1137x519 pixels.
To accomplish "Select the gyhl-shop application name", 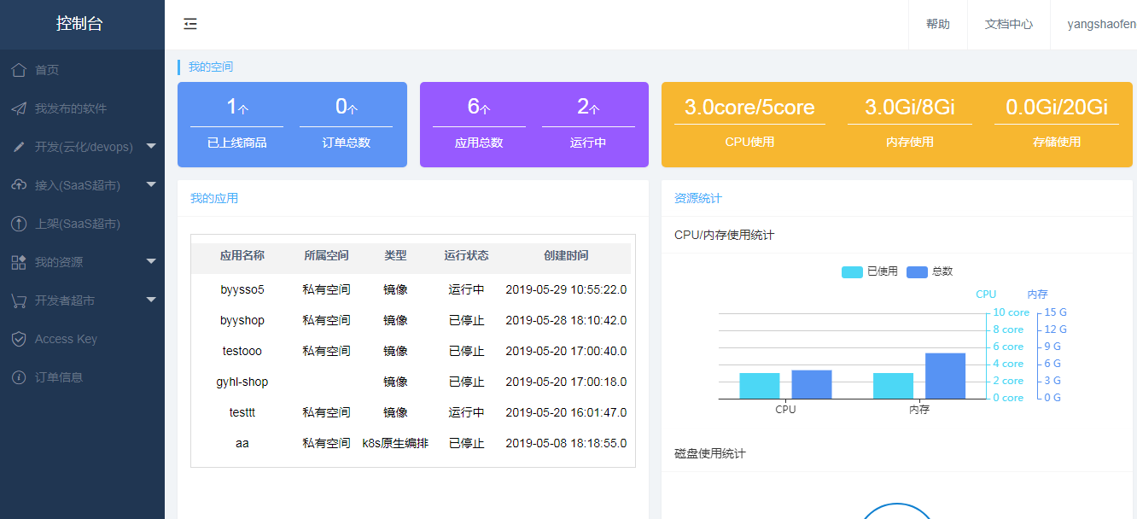I will (x=242, y=382).
